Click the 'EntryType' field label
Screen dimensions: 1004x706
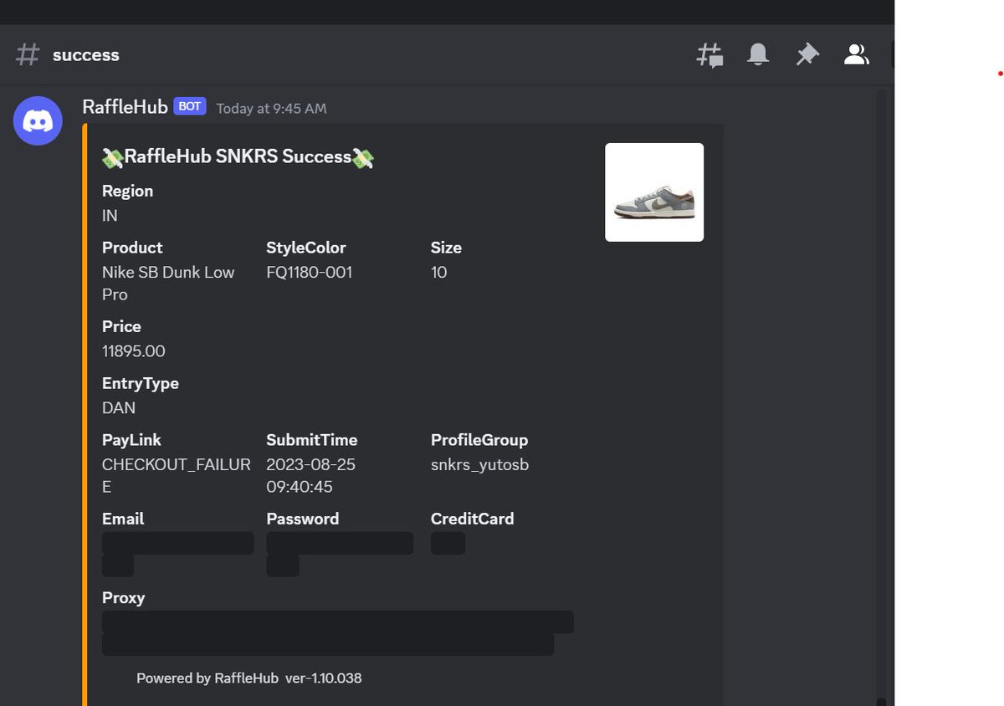[141, 384]
